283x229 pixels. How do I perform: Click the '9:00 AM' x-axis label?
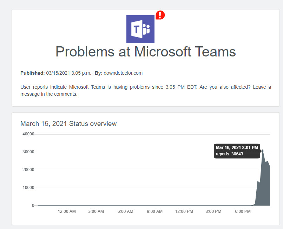click(155, 211)
